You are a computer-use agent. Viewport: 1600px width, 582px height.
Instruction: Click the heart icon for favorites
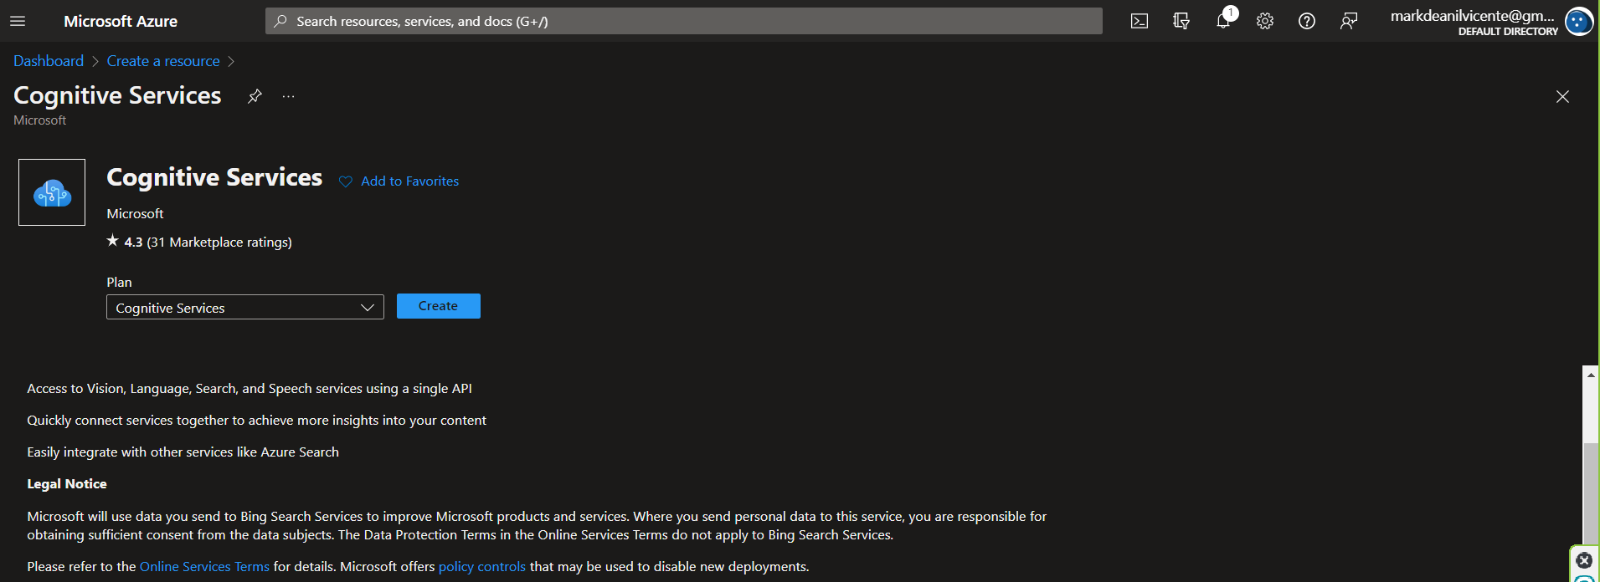(x=345, y=181)
